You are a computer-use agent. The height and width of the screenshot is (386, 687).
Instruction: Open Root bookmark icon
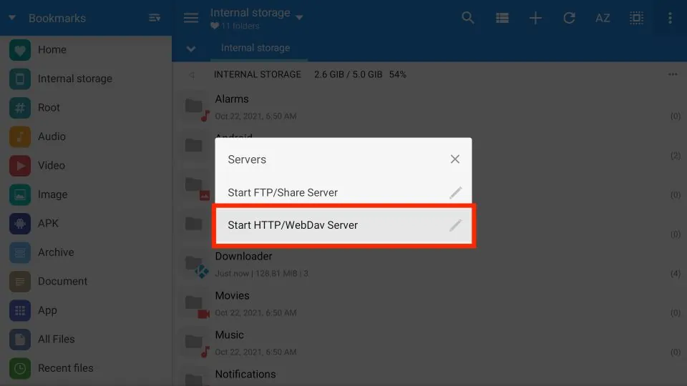[x=20, y=108]
